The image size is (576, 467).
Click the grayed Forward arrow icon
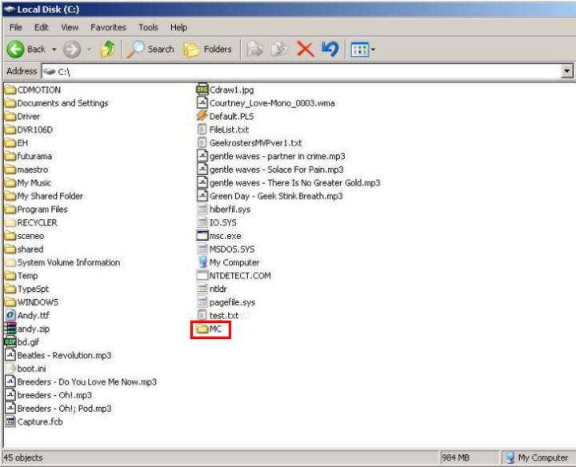[x=72, y=50]
